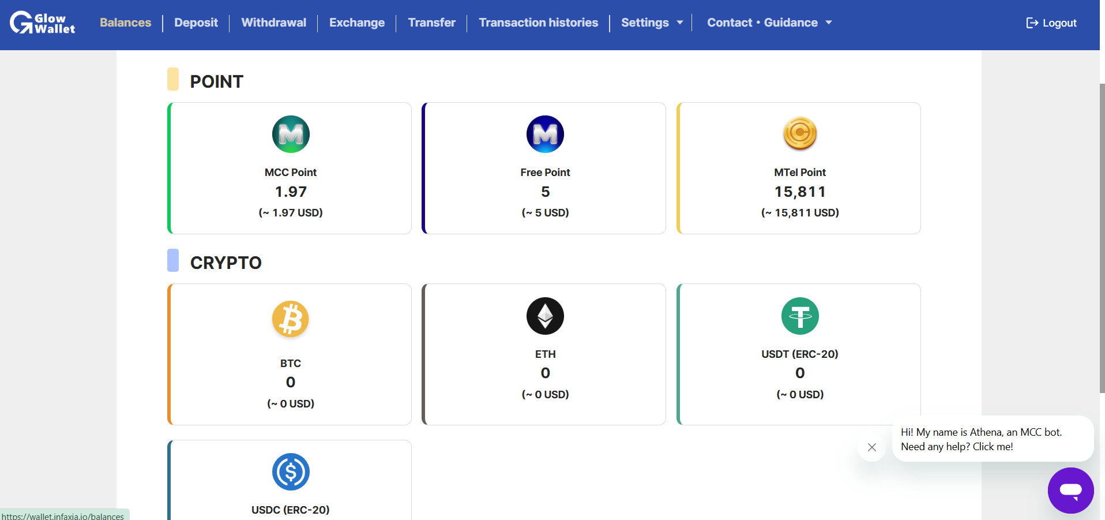Click the blue Free Point icon

click(545, 134)
